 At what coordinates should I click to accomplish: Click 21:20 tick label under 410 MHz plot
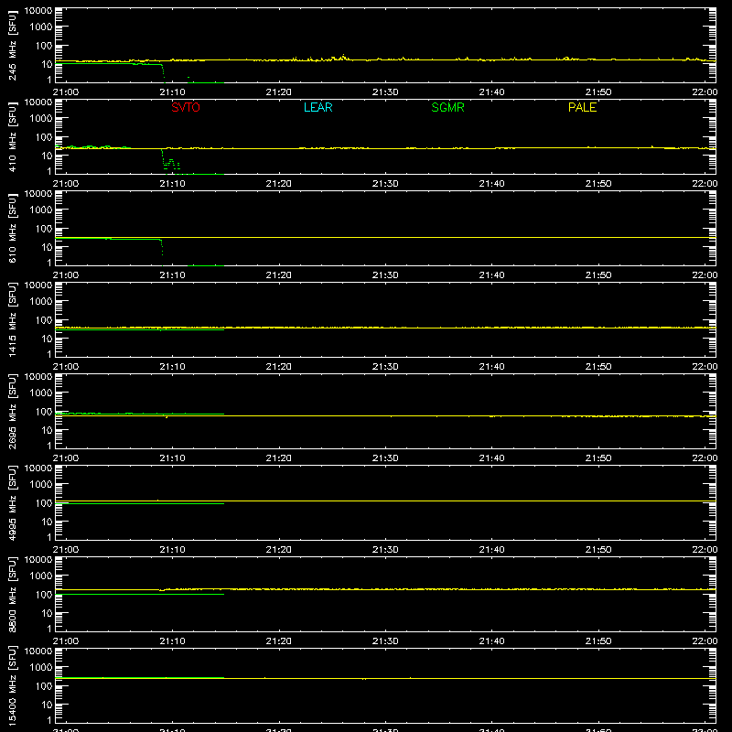pos(279,184)
